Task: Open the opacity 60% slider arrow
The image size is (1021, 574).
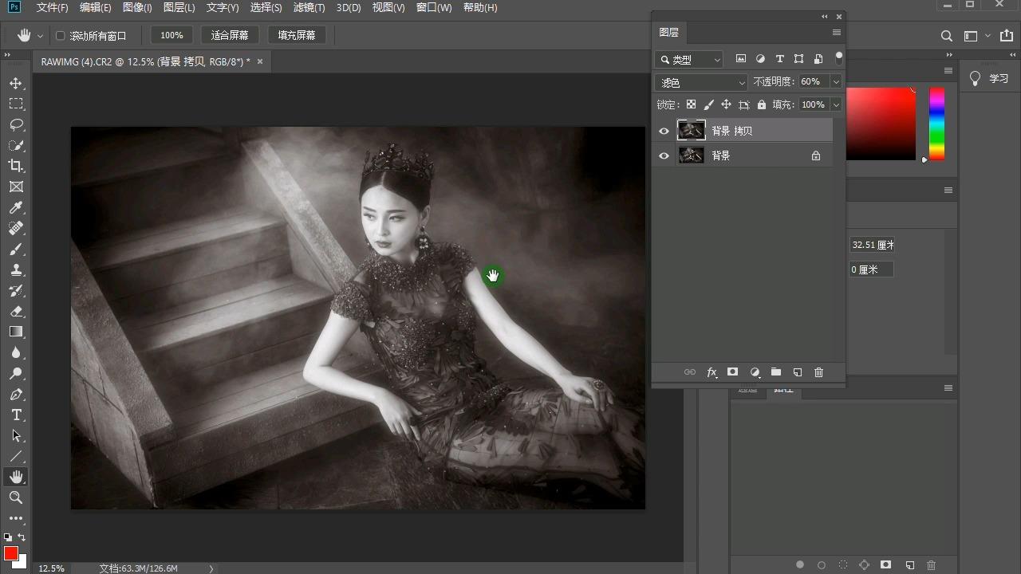Action: 836,82
